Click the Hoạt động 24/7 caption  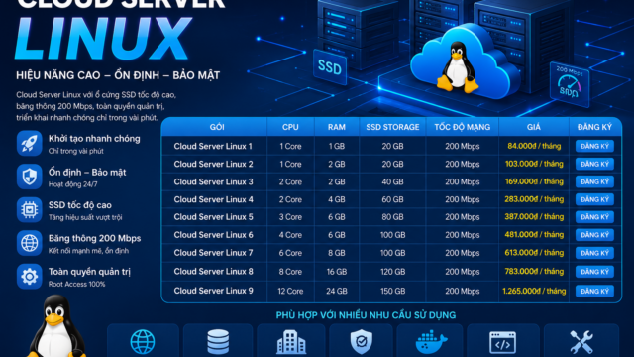(x=72, y=184)
